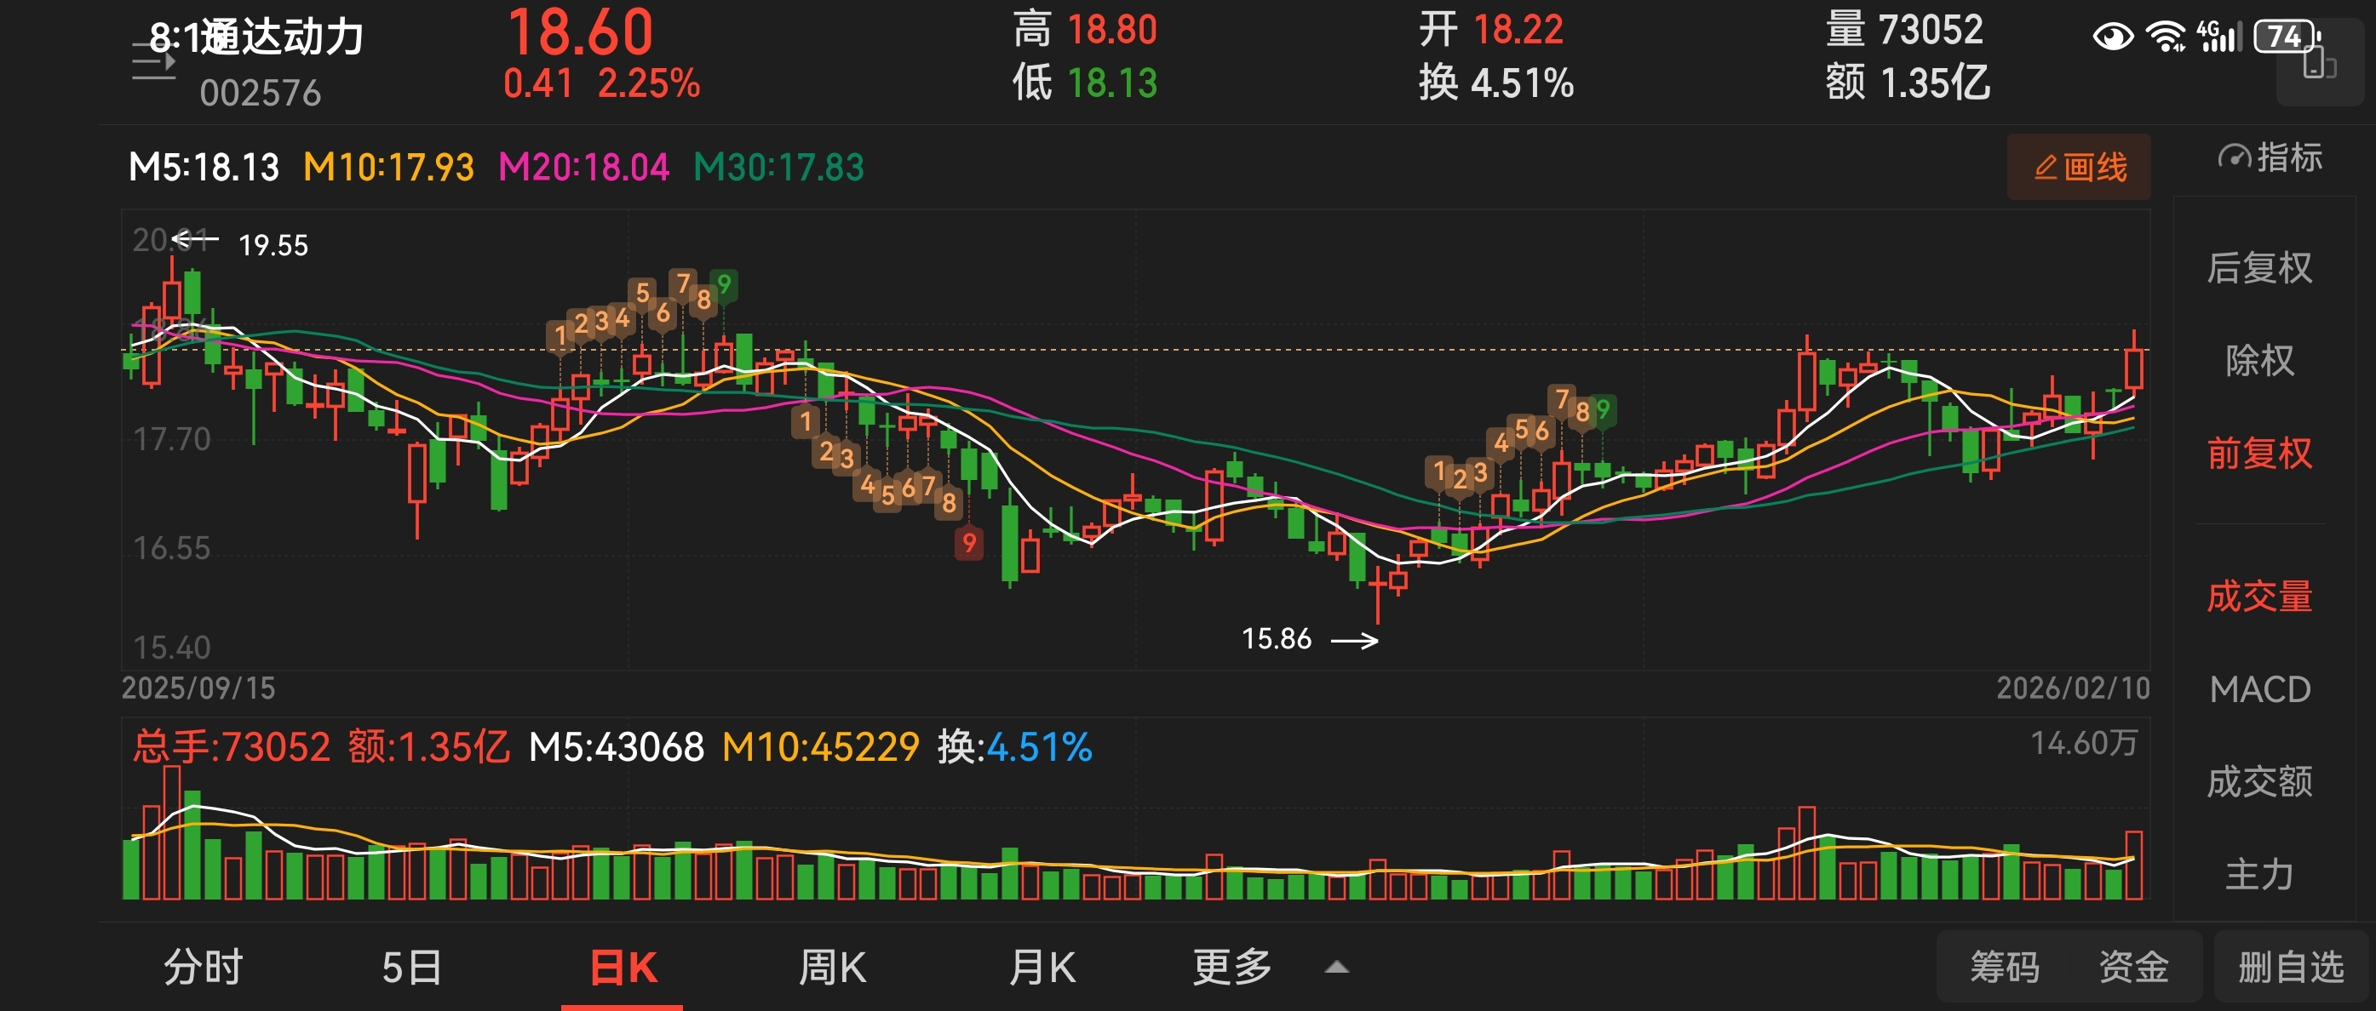Viewport: 2376px width, 1011px height.
Task: Select 除权 price adjustment mode
Action: [2258, 360]
